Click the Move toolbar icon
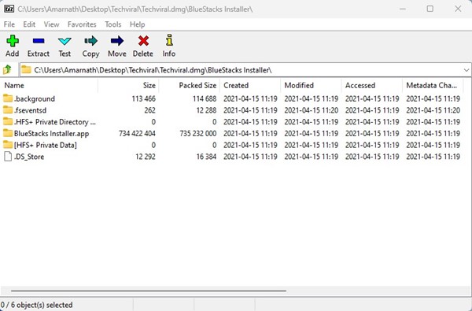Screen dimensions: 472x311 tap(116, 41)
